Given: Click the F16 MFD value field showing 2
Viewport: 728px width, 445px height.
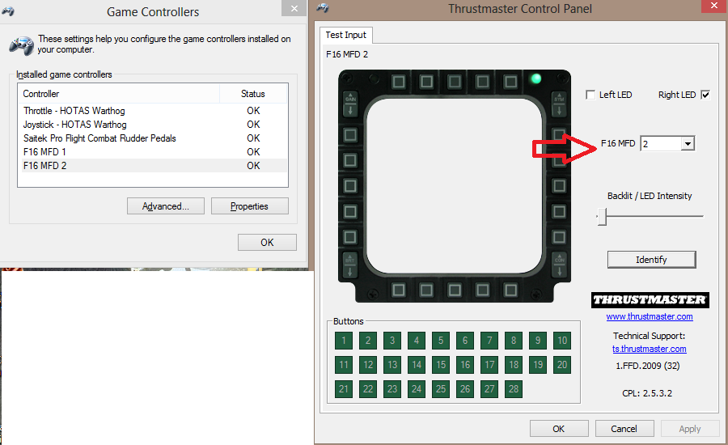Looking at the screenshot, I should 661,143.
